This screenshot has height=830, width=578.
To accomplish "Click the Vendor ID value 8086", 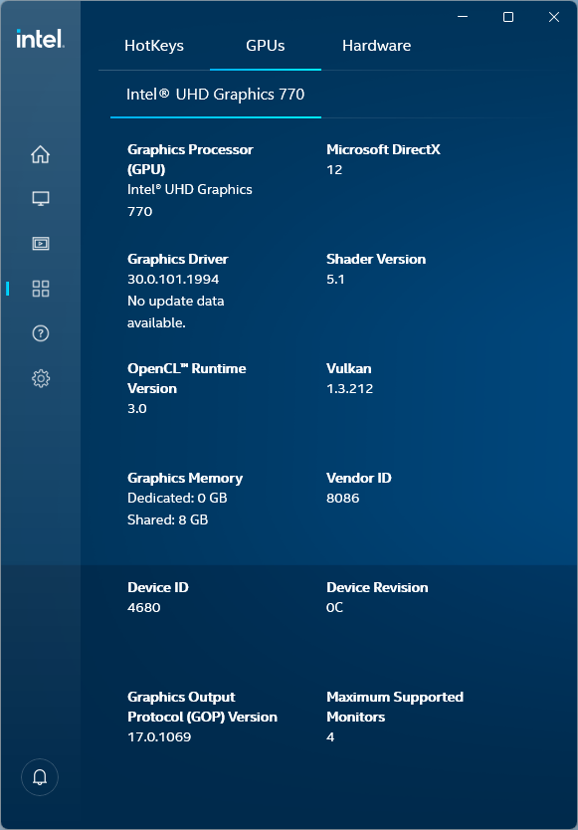I will (343, 499).
